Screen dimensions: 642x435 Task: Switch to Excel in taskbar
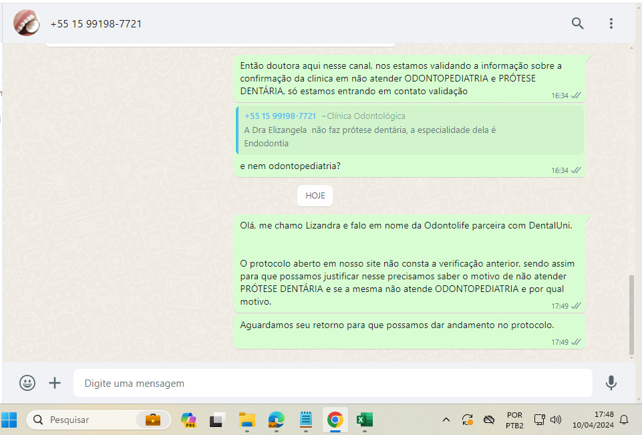click(x=364, y=420)
